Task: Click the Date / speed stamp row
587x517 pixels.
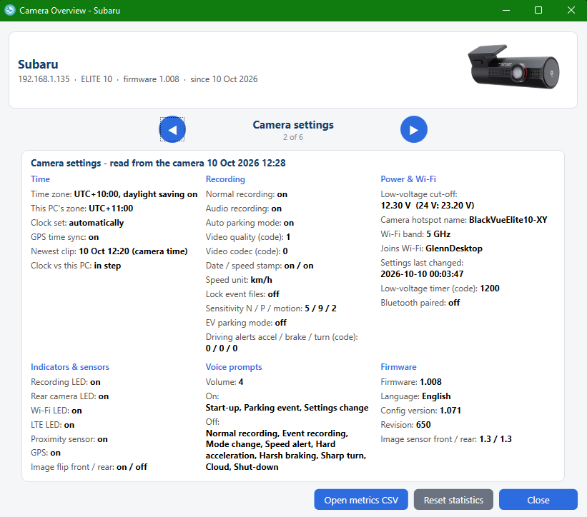Action: tap(260, 266)
